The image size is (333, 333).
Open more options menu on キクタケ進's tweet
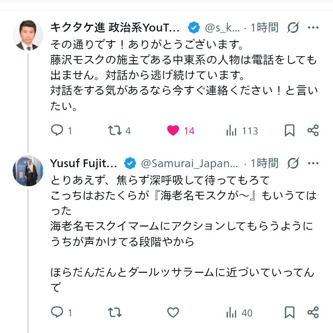[313, 28]
